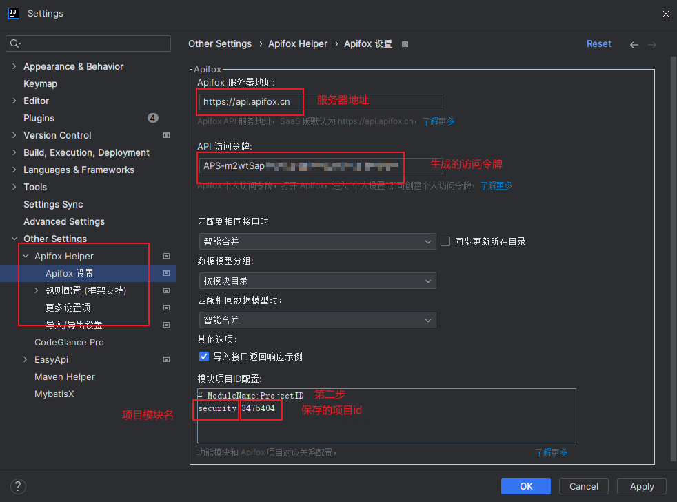Click the settings search input field

(88, 43)
